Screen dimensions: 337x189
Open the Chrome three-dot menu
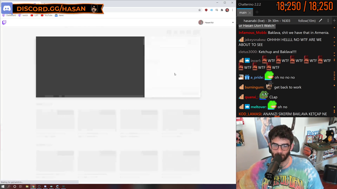(232, 10)
